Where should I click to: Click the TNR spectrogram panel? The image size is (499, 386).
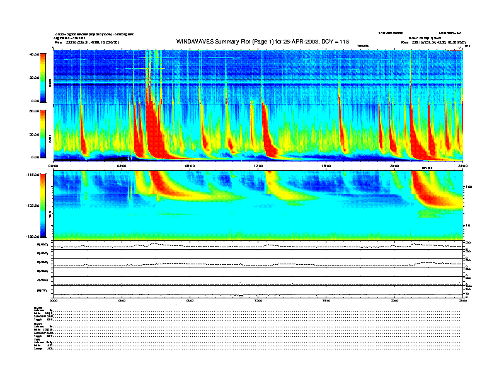258,205
